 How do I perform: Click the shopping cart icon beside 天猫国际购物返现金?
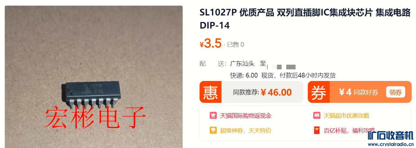click(x=213, y=115)
